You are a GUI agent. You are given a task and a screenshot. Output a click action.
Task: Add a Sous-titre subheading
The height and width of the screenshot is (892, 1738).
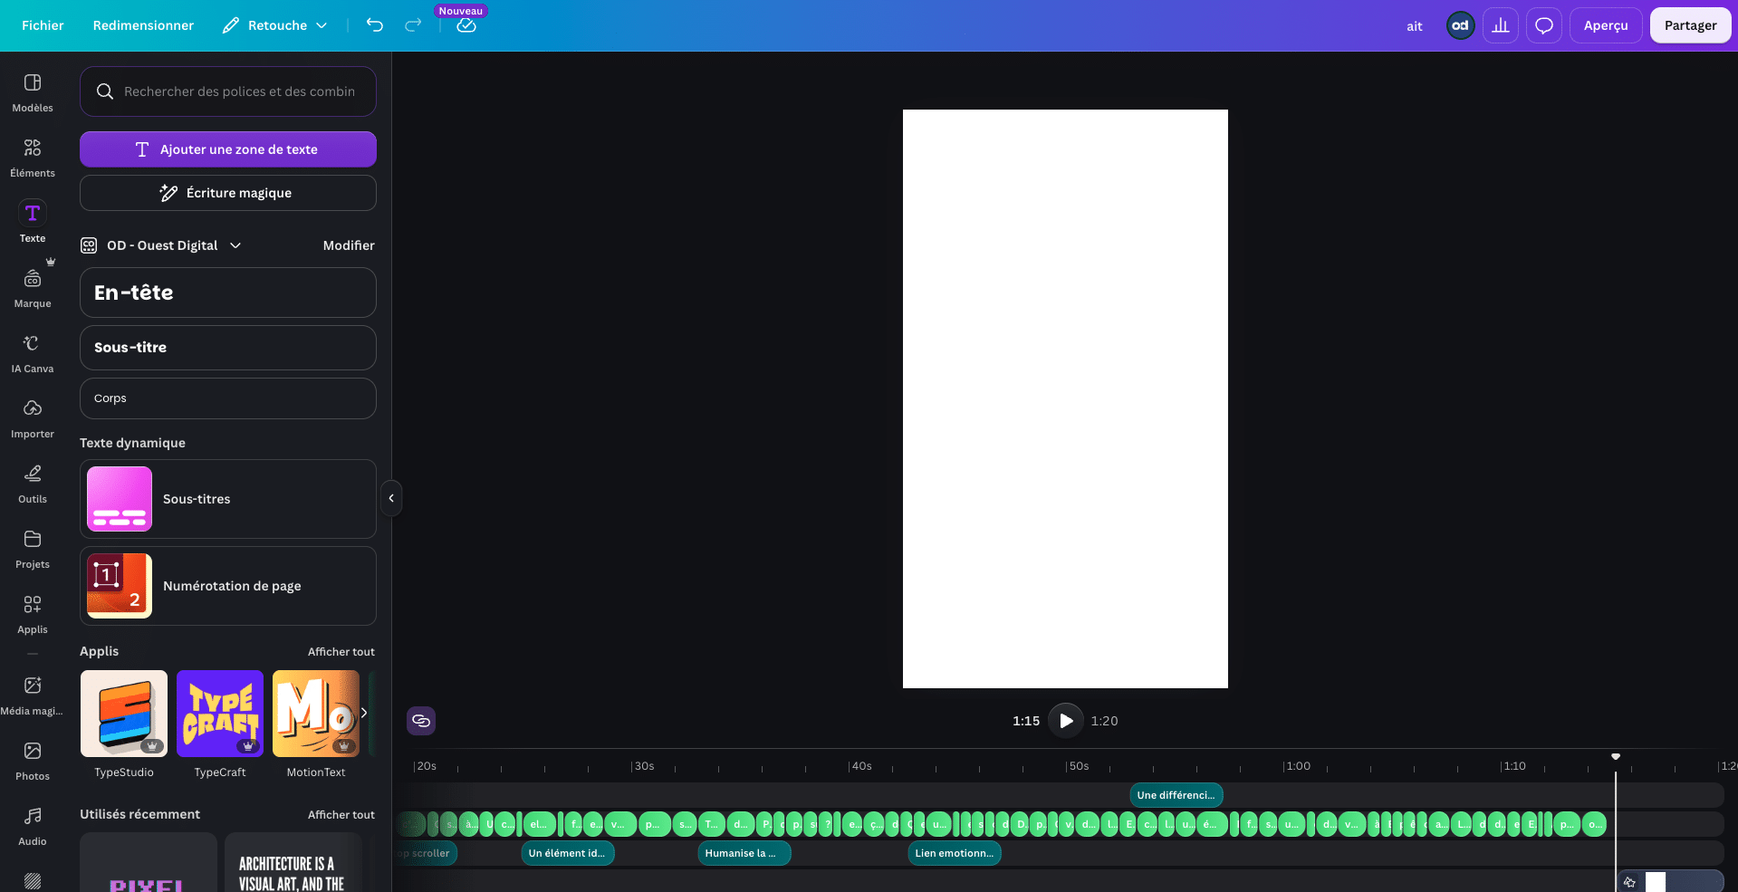click(228, 348)
